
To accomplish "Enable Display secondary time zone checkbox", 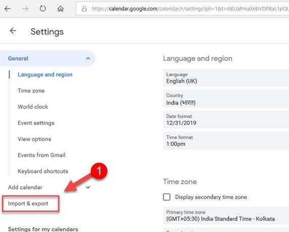I will [166, 197].
